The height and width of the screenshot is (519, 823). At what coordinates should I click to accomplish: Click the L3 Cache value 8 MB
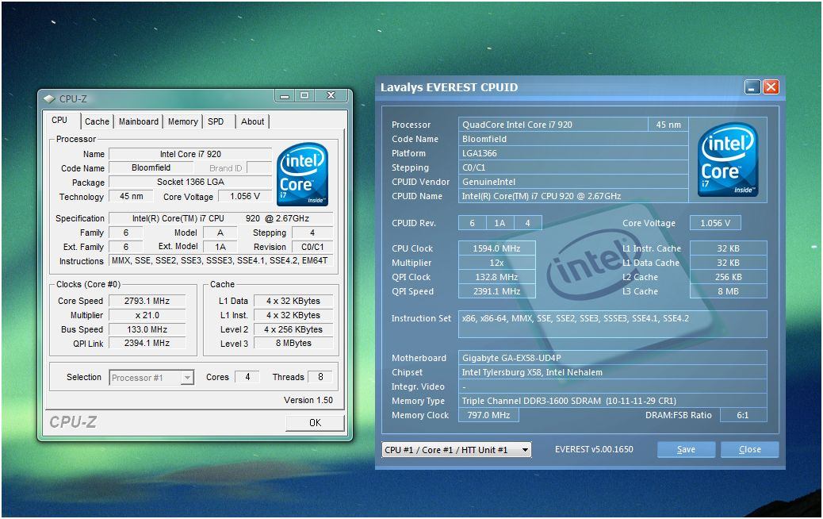click(x=728, y=291)
